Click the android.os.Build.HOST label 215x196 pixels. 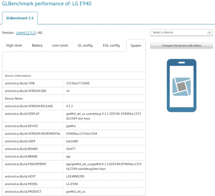[20, 177]
